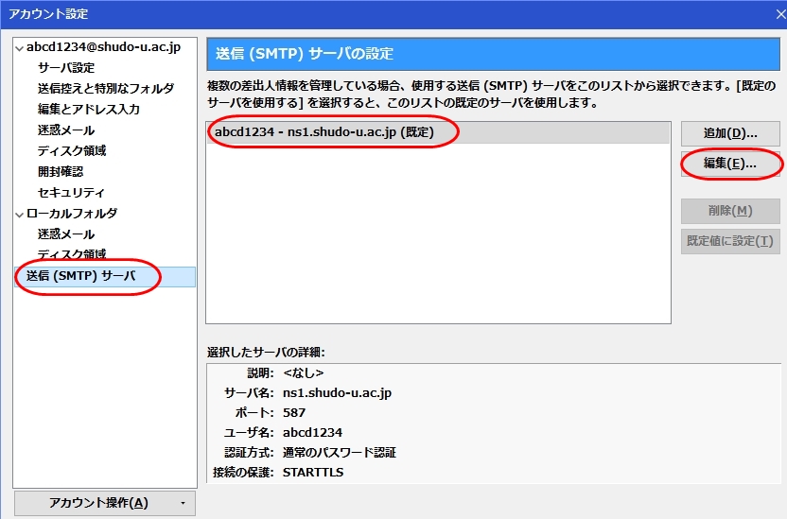Click the 既定値に設定(T) button
The height and width of the screenshot is (519, 787).
coord(729,241)
